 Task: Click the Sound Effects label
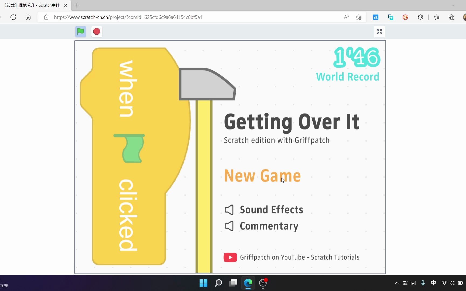pyautogui.click(x=272, y=210)
